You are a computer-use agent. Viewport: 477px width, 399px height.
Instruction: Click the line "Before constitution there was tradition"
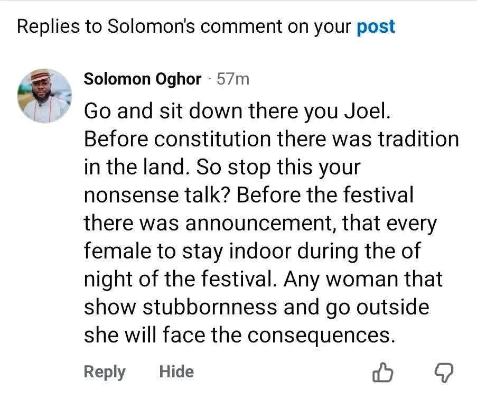(272, 140)
